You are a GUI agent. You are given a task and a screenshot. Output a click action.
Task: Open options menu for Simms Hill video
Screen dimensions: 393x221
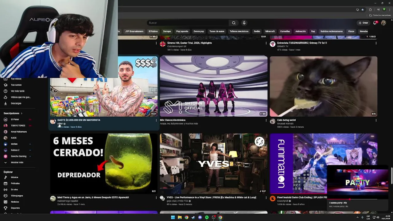[x=266, y=43]
